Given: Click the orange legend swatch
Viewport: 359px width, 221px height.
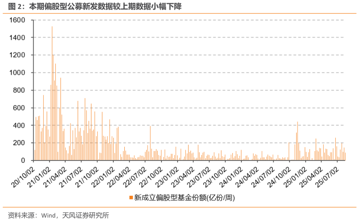Looking at the screenshot, I should [x=131, y=197].
